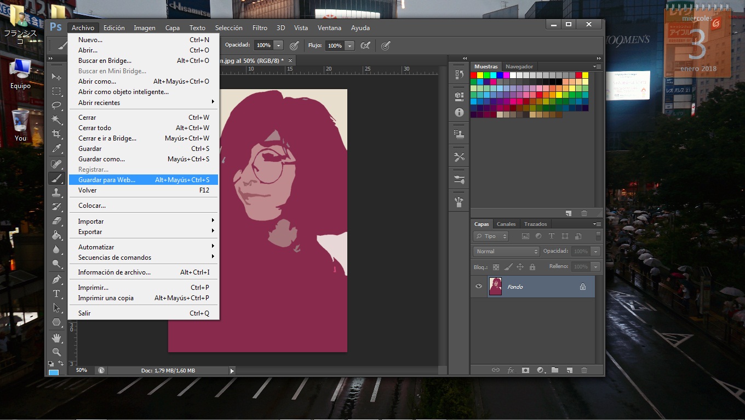
Task: Select the Horizontal Type tool
Action: (x=56, y=294)
